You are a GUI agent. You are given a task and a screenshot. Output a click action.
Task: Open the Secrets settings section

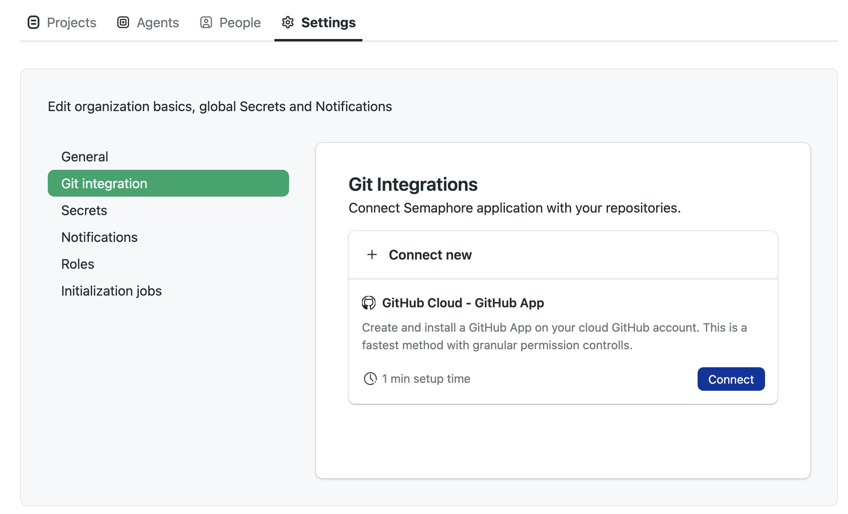point(168,210)
